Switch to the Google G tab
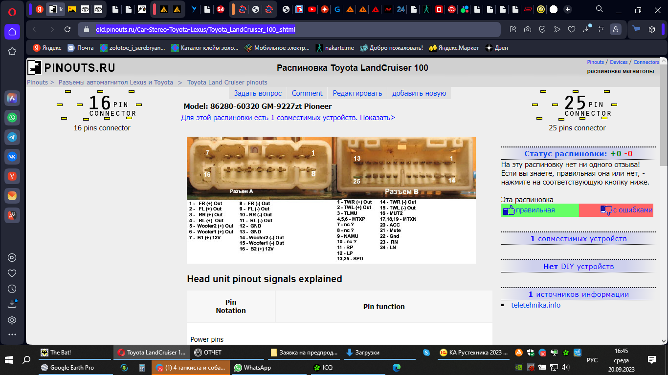668x375 pixels. pyautogui.click(x=337, y=9)
